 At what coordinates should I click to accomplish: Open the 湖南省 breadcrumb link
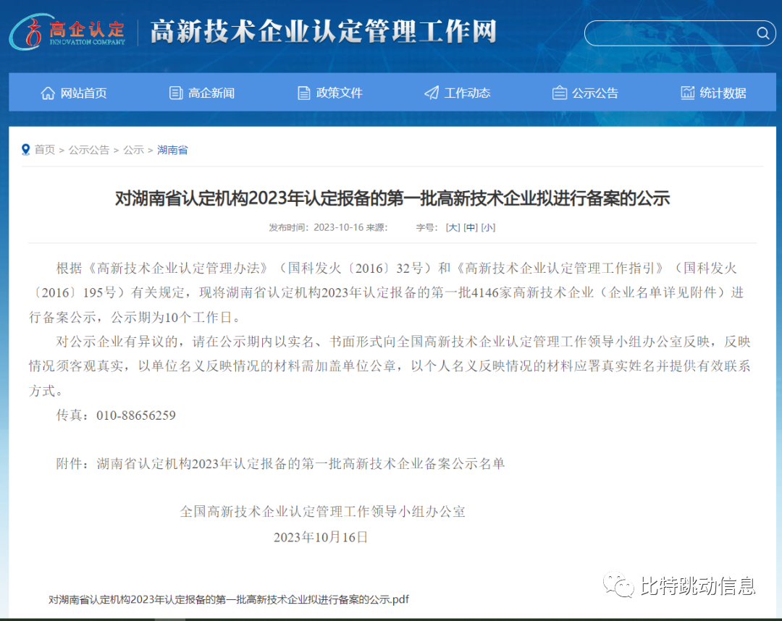(172, 150)
